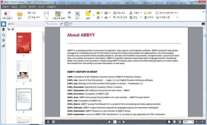Show the Attachments paperclip panel
This screenshot has height=125, width=207.
pos(3,40)
